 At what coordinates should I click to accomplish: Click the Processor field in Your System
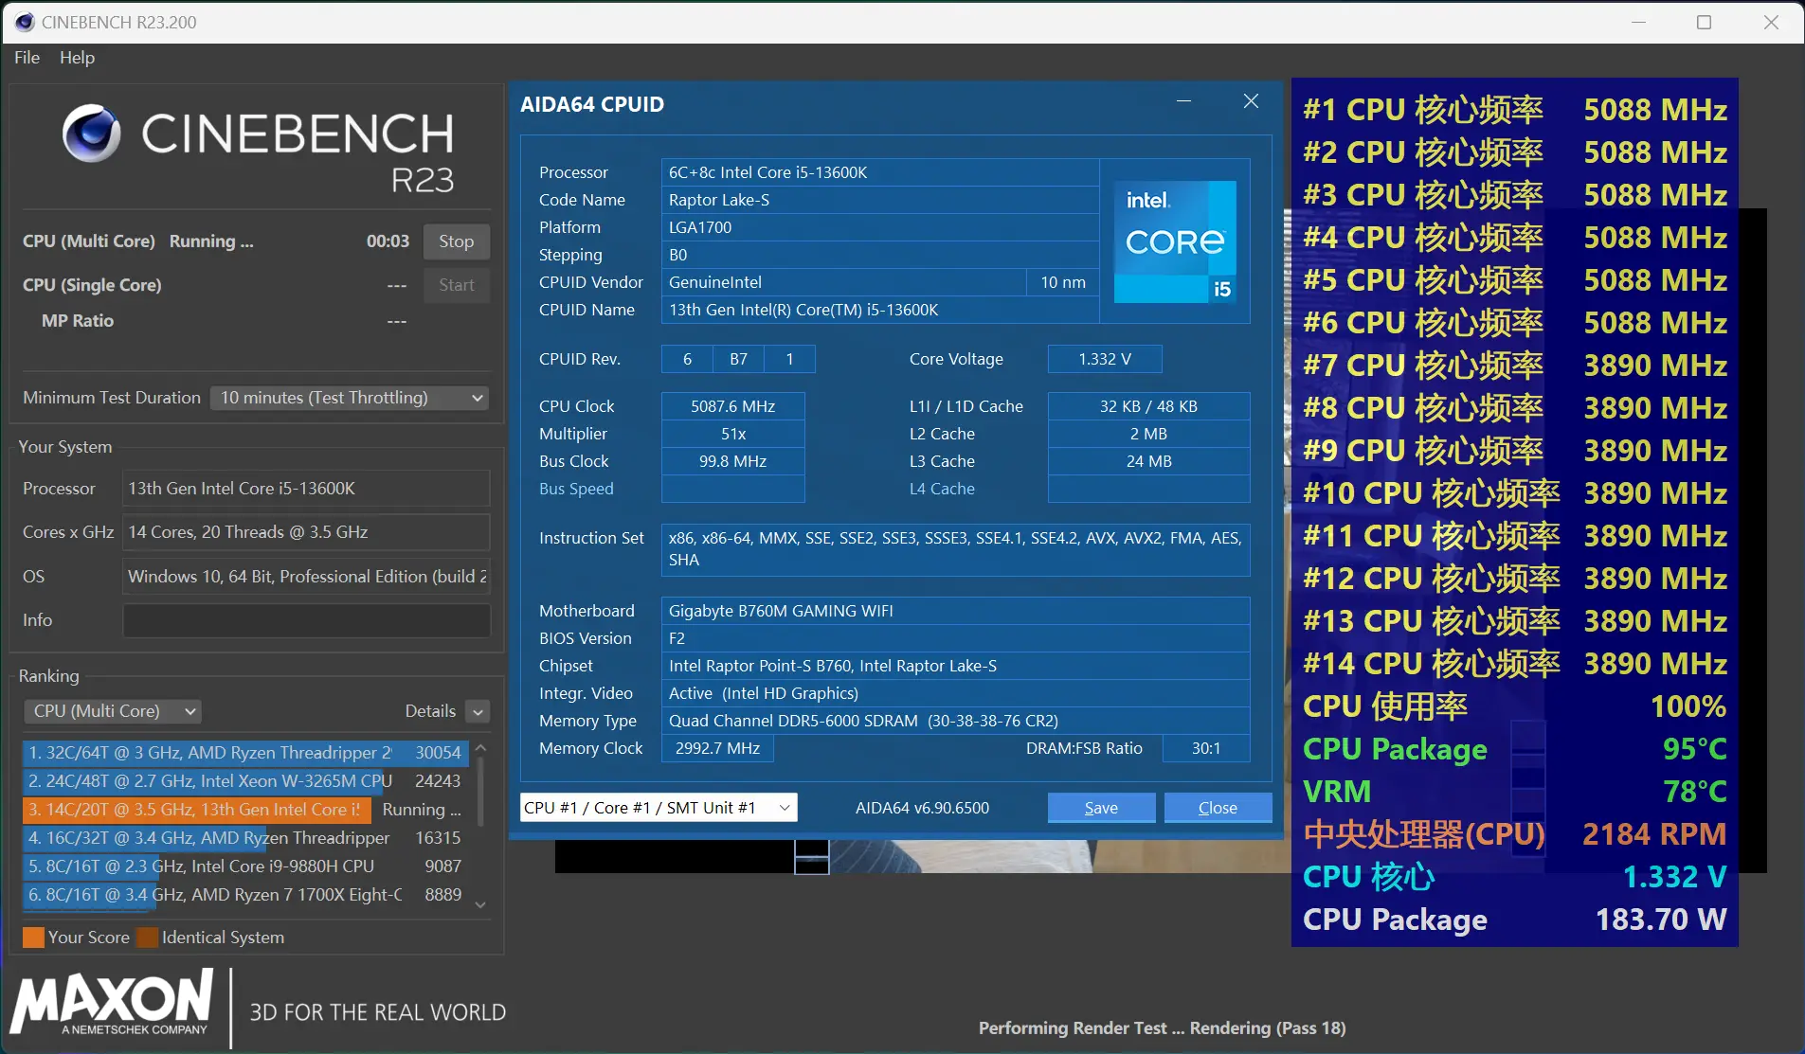(x=306, y=489)
